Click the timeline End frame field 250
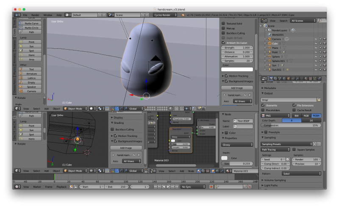Viewport: 339px width, 207px height. (117, 187)
